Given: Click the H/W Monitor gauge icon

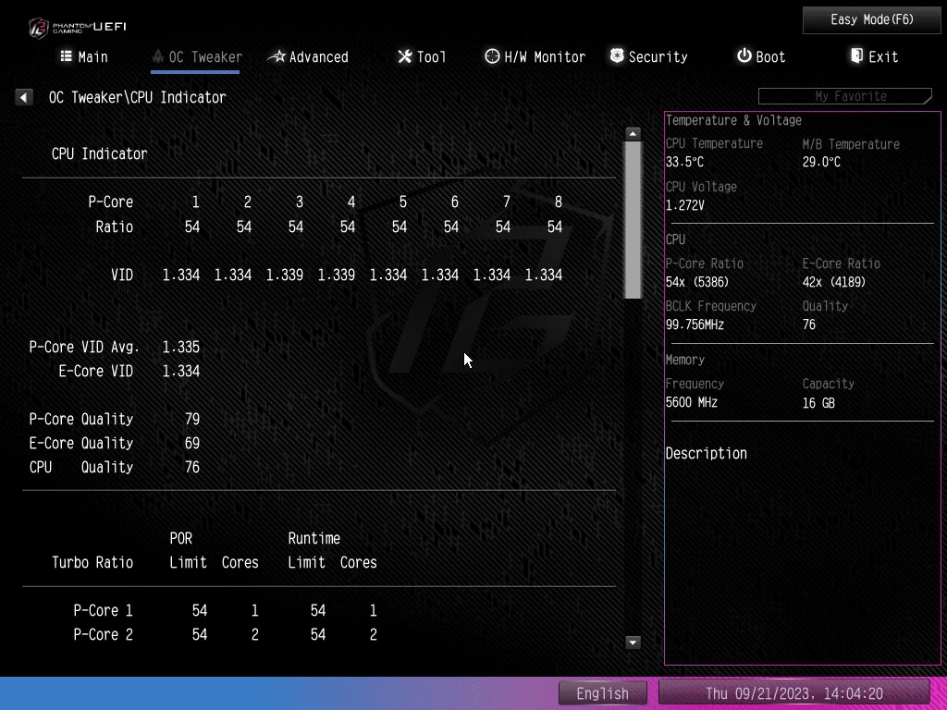Looking at the screenshot, I should [492, 56].
